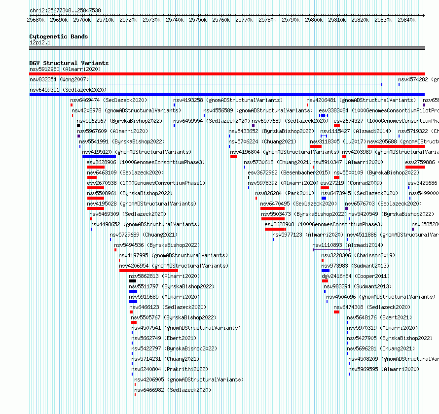Open nsv6469474 (Sedlazeck2020) variant

pos(109,100)
